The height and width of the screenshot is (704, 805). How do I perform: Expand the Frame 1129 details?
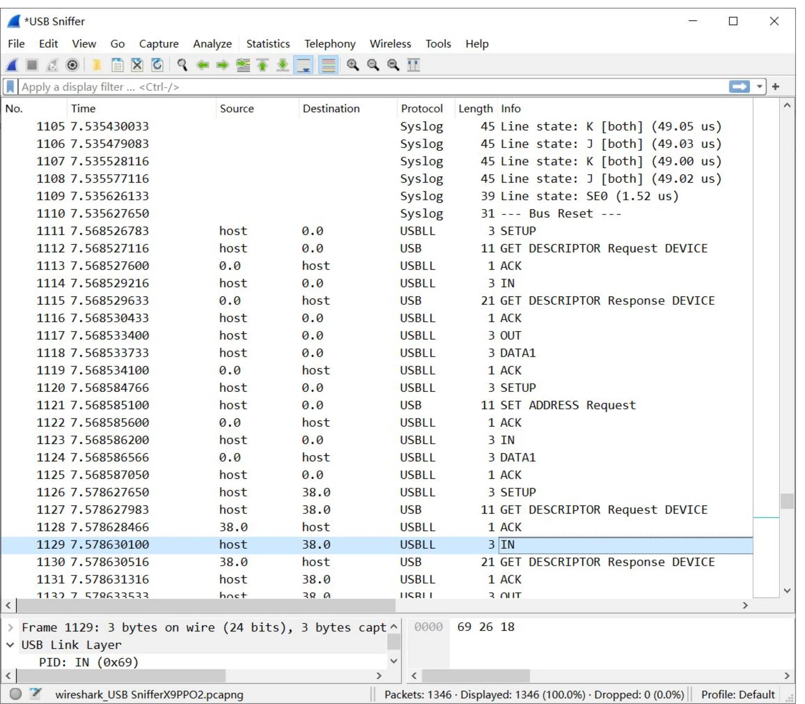click(x=11, y=627)
